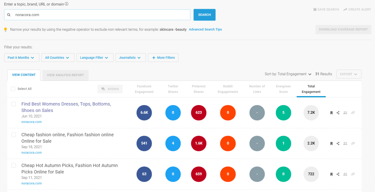The height and width of the screenshot is (192, 375).
Task: Click the 2.2K total engagement circle
Action: pos(311,143)
